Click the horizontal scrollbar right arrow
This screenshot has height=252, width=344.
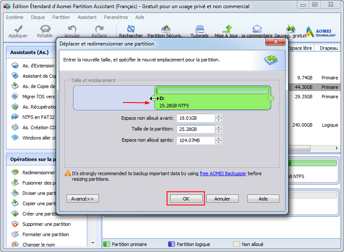[337, 148]
